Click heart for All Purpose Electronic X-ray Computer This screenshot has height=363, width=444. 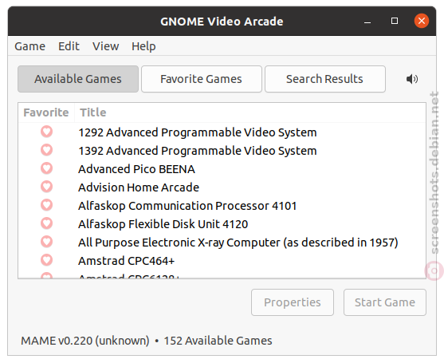point(47,242)
